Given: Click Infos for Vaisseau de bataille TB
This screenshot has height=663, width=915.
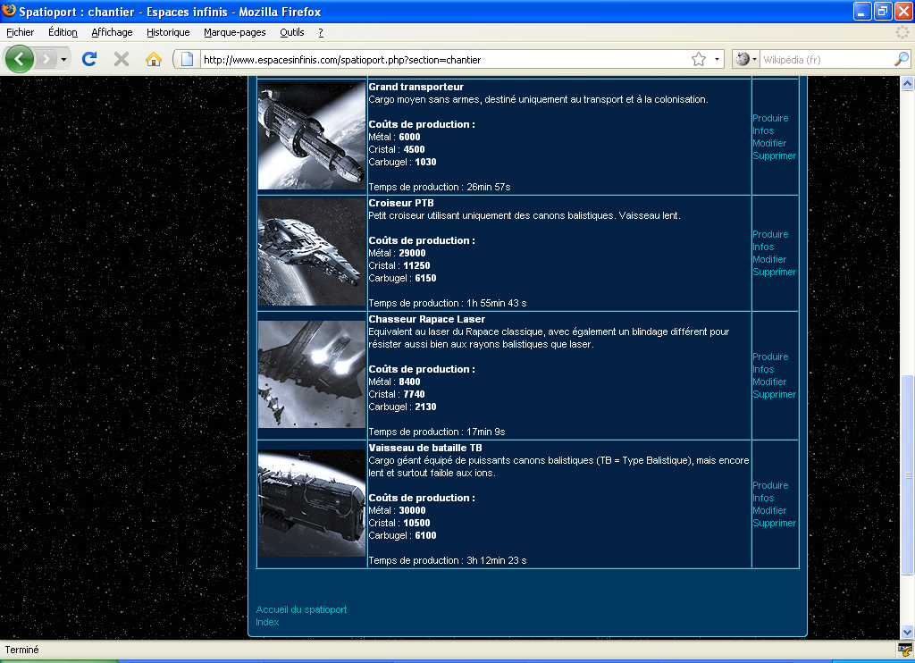Looking at the screenshot, I should coord(763,498).
